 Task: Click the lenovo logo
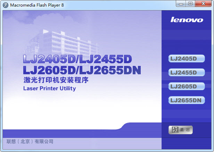coord(187,20)
